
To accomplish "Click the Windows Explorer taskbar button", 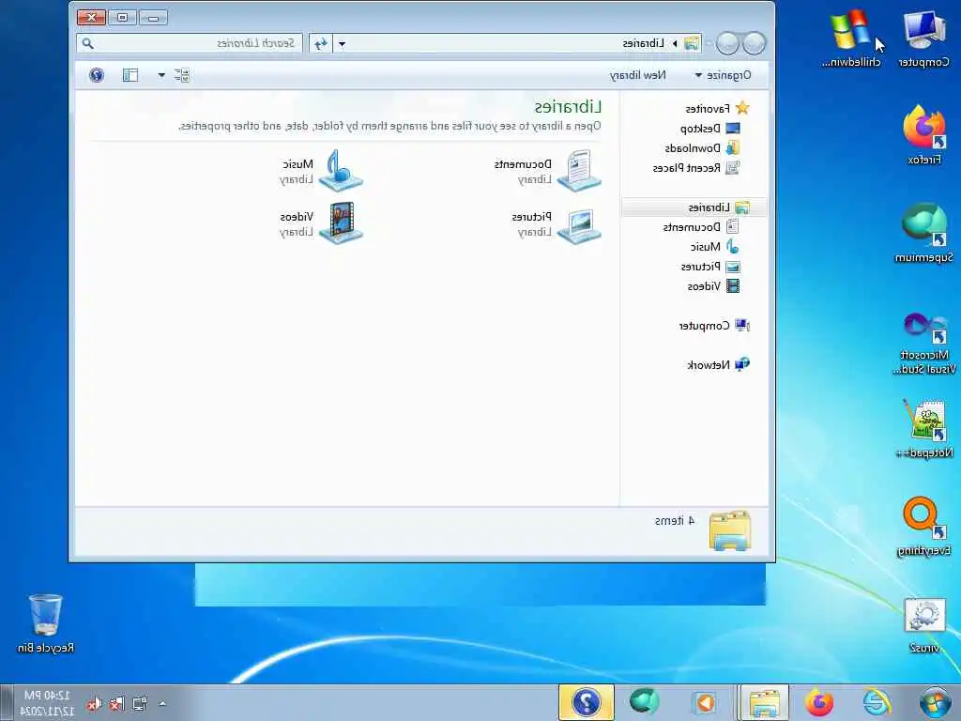I will (x=763, y=702).
